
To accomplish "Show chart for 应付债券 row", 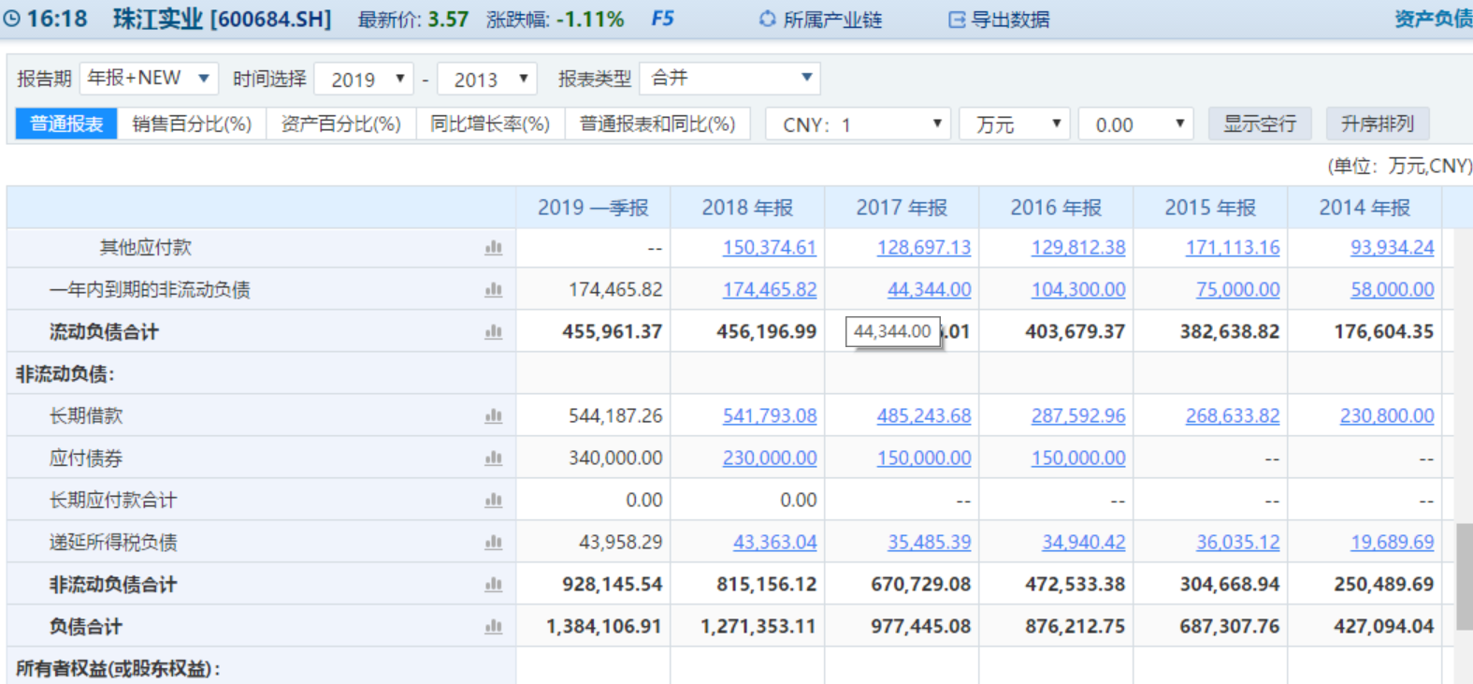I will pyautogui.click(x=494, y=458).
